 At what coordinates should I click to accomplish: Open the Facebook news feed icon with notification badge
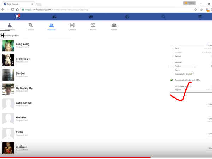tap(18, 17)
